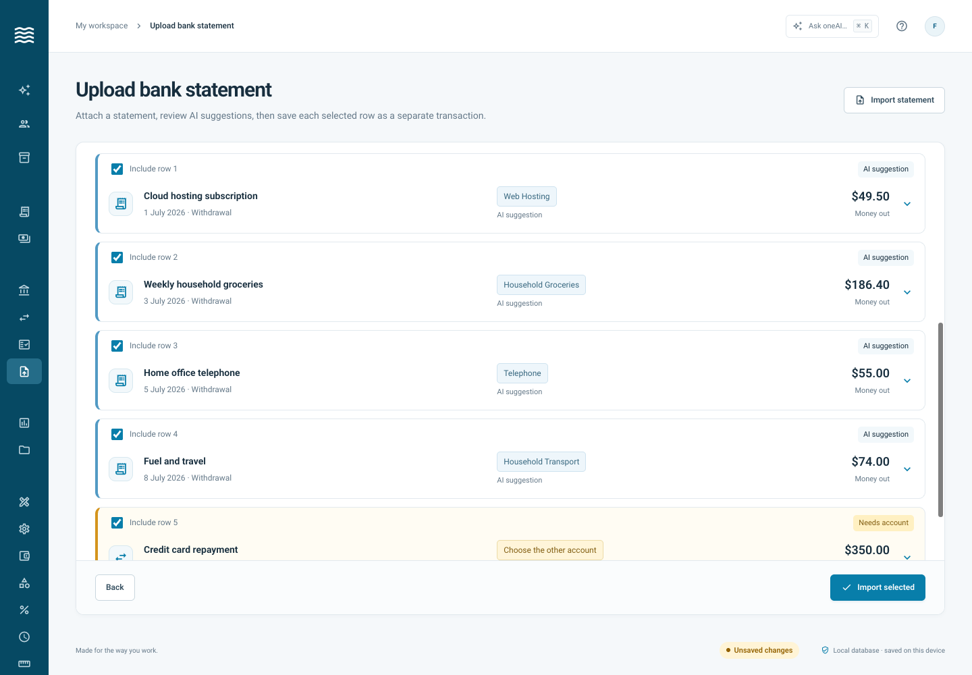Expand the Cloud hosting subscription row chevron
This screenshot has height=675, width=972.
(x=907, y=204)
